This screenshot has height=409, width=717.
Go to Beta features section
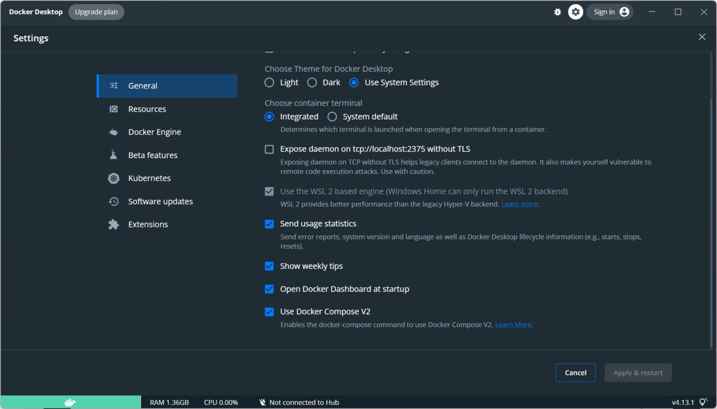point(167,155)
